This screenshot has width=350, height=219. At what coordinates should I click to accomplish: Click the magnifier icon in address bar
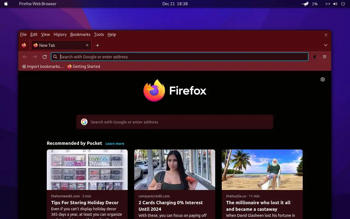(55, 57)
